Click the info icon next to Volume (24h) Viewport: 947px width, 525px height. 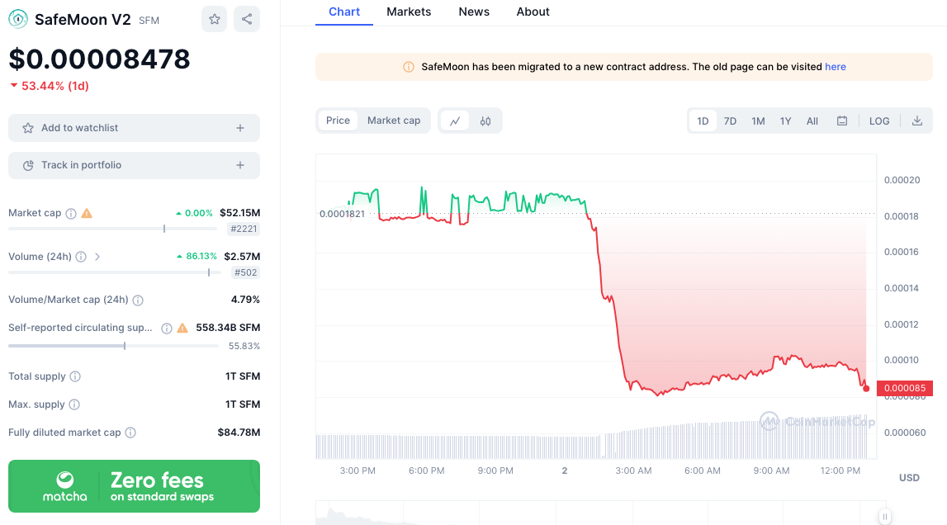coord(81,257)
